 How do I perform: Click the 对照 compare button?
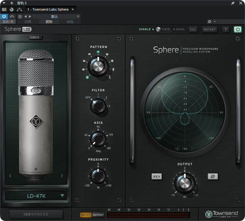click(x=28, y=22)
